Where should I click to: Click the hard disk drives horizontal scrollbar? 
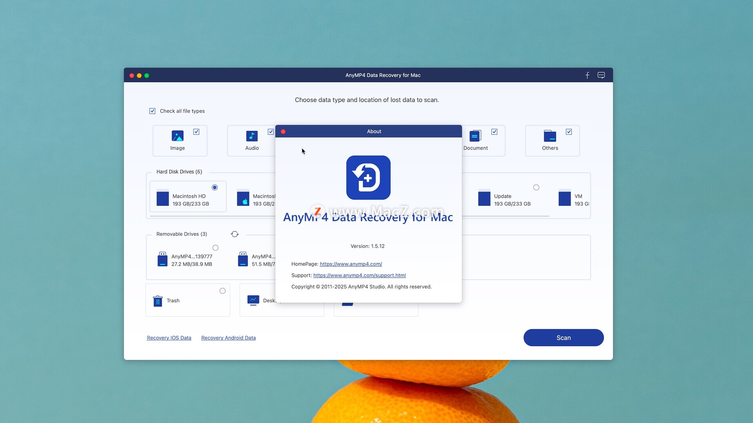pyautogui.click(x=349, y=216)
